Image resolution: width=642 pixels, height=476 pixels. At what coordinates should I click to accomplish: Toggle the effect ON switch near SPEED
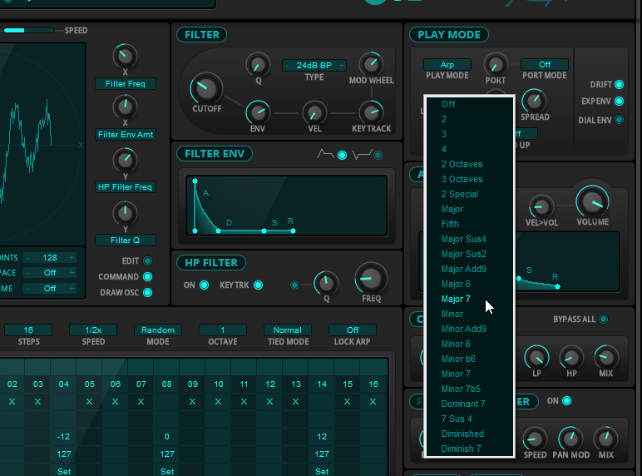coord(566,400)
